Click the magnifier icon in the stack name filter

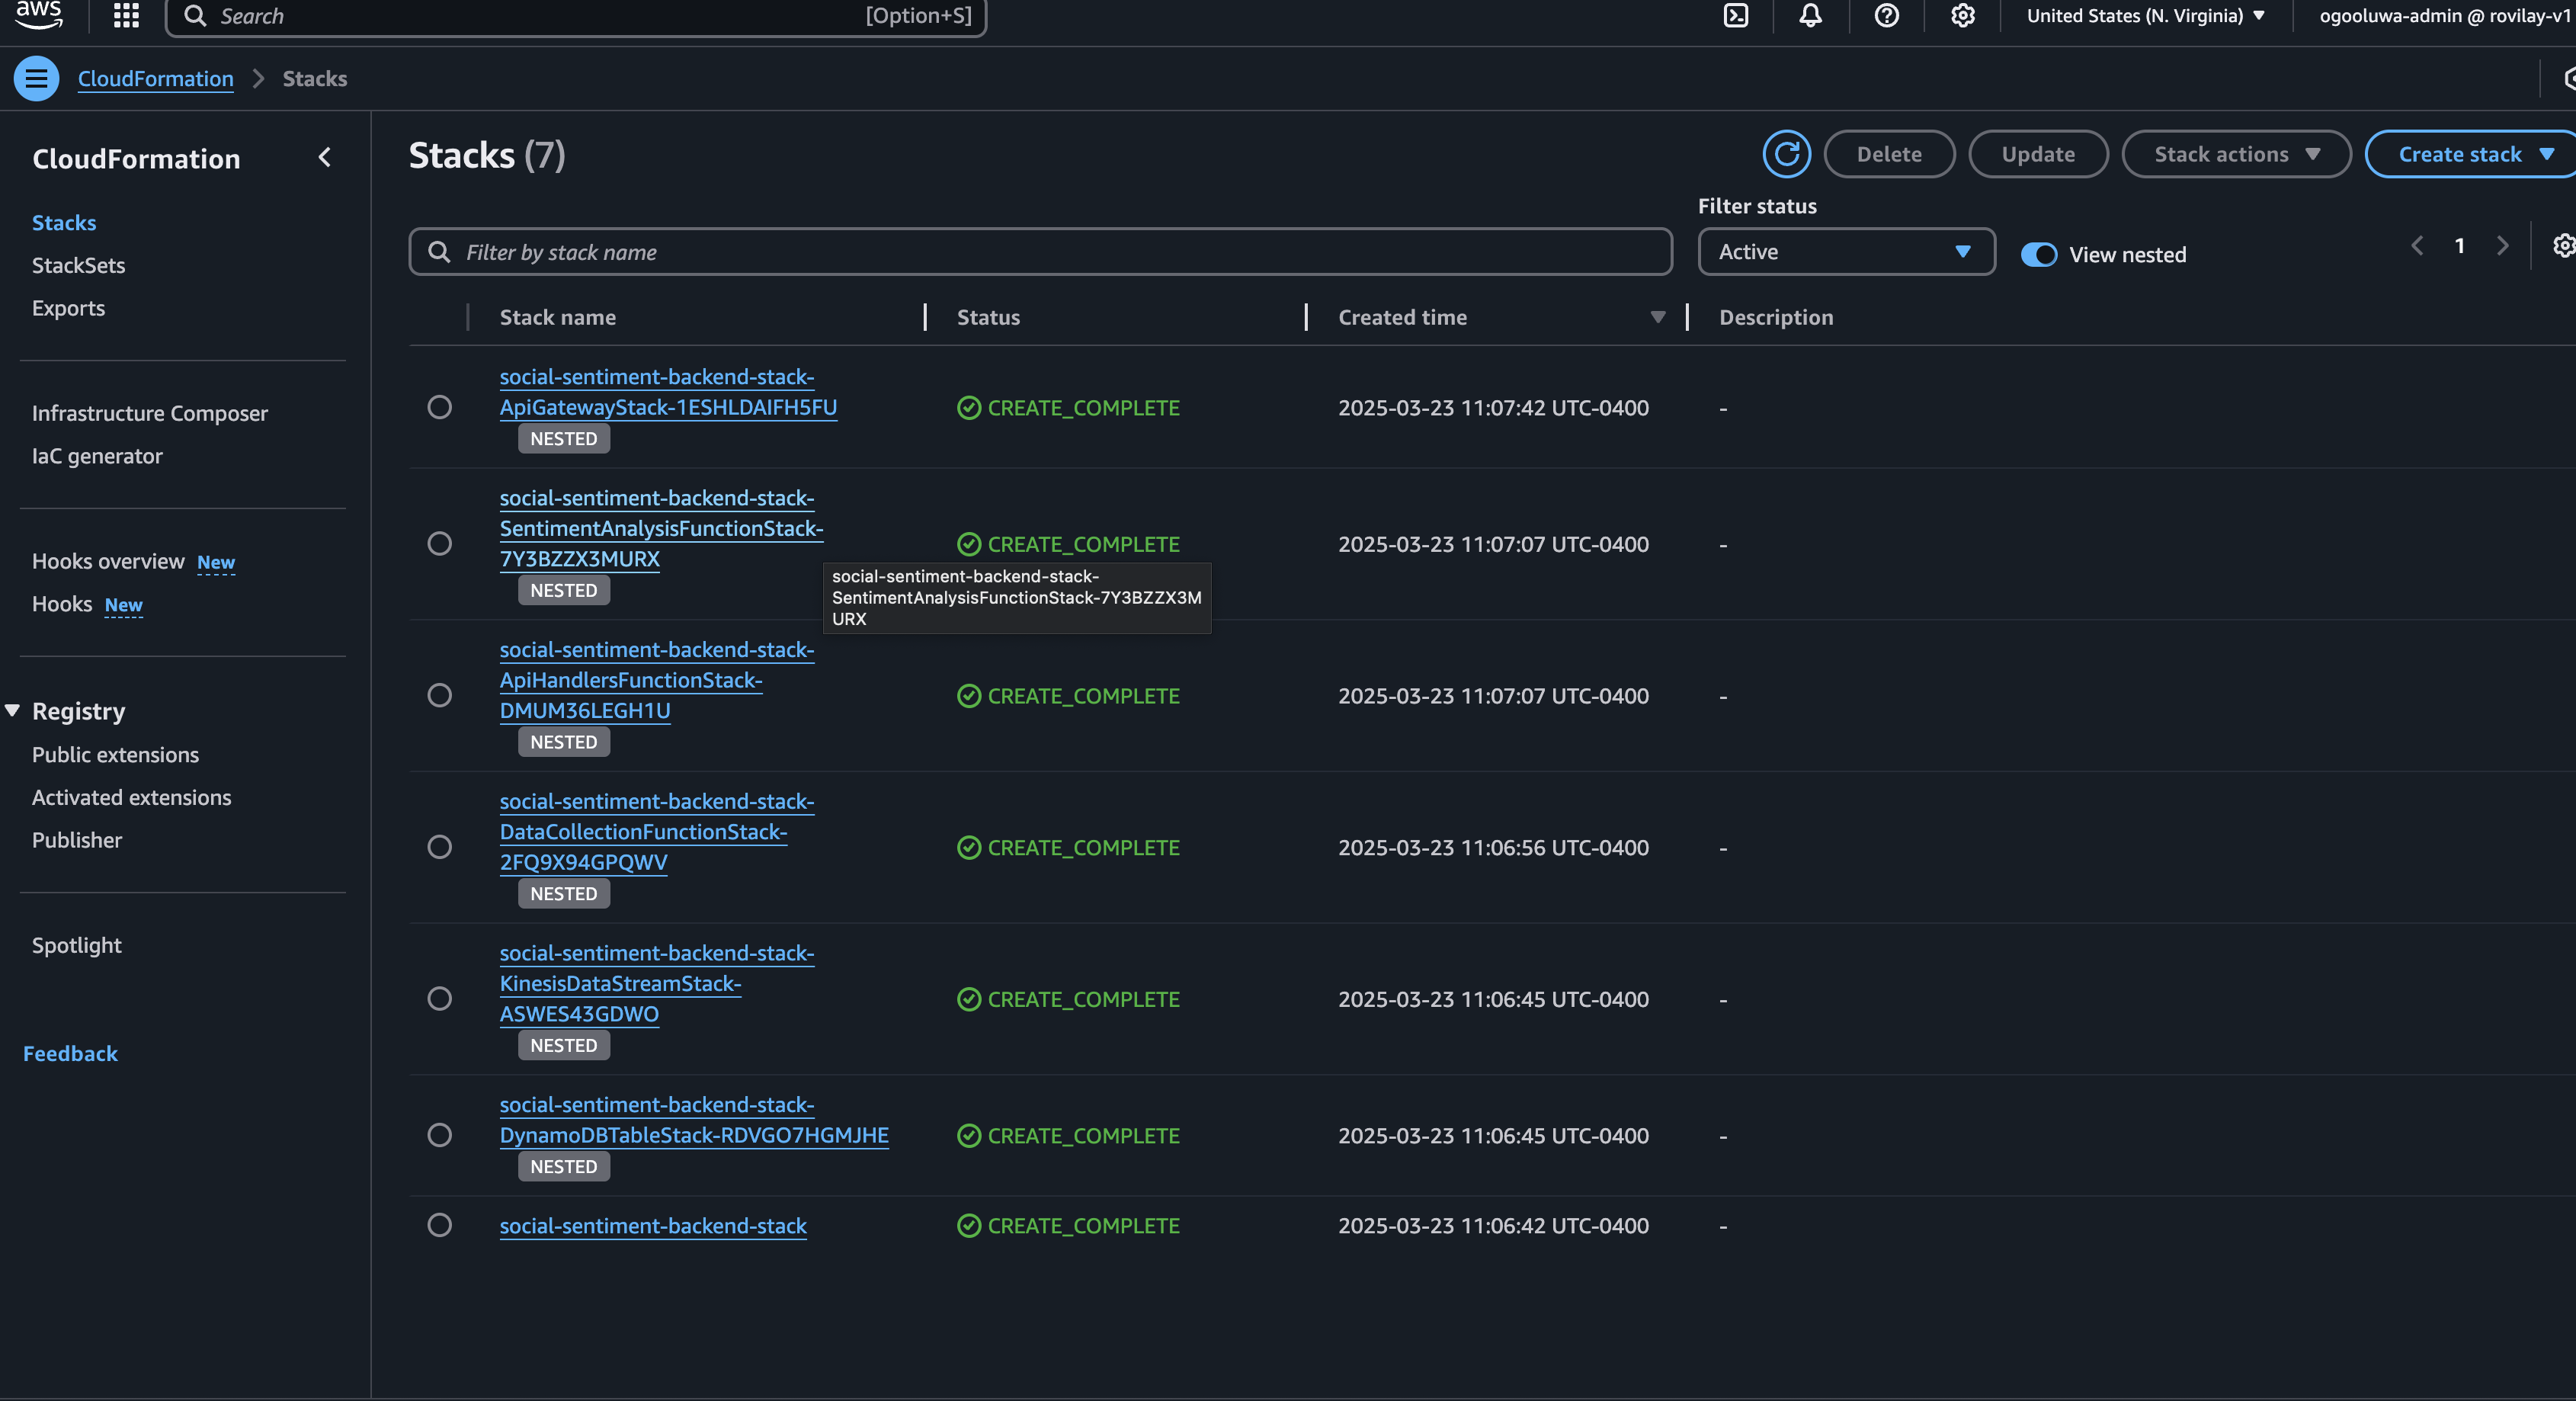pyautogui.click(x=439, y=252)
